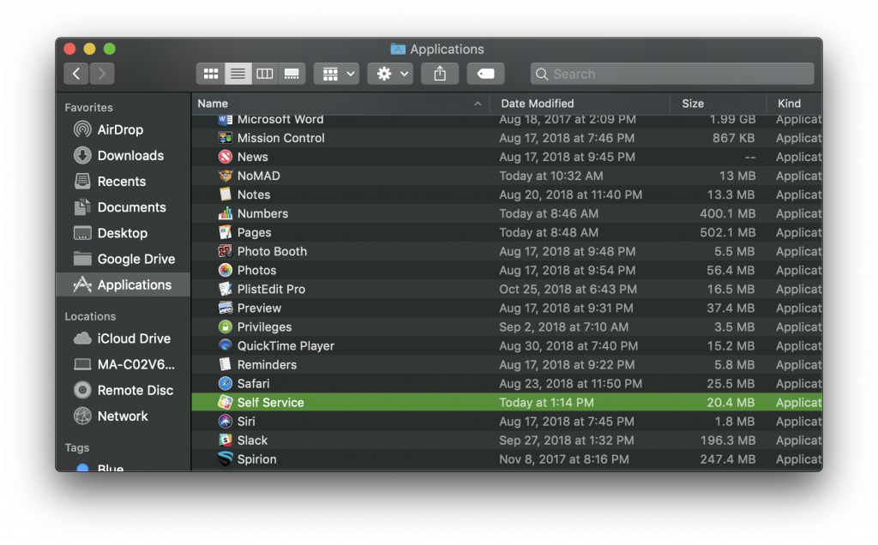Click "Sep 2, 2018 at 7:10 AM" date
Viewport: 878px width, 545px height.
[564, 326]
